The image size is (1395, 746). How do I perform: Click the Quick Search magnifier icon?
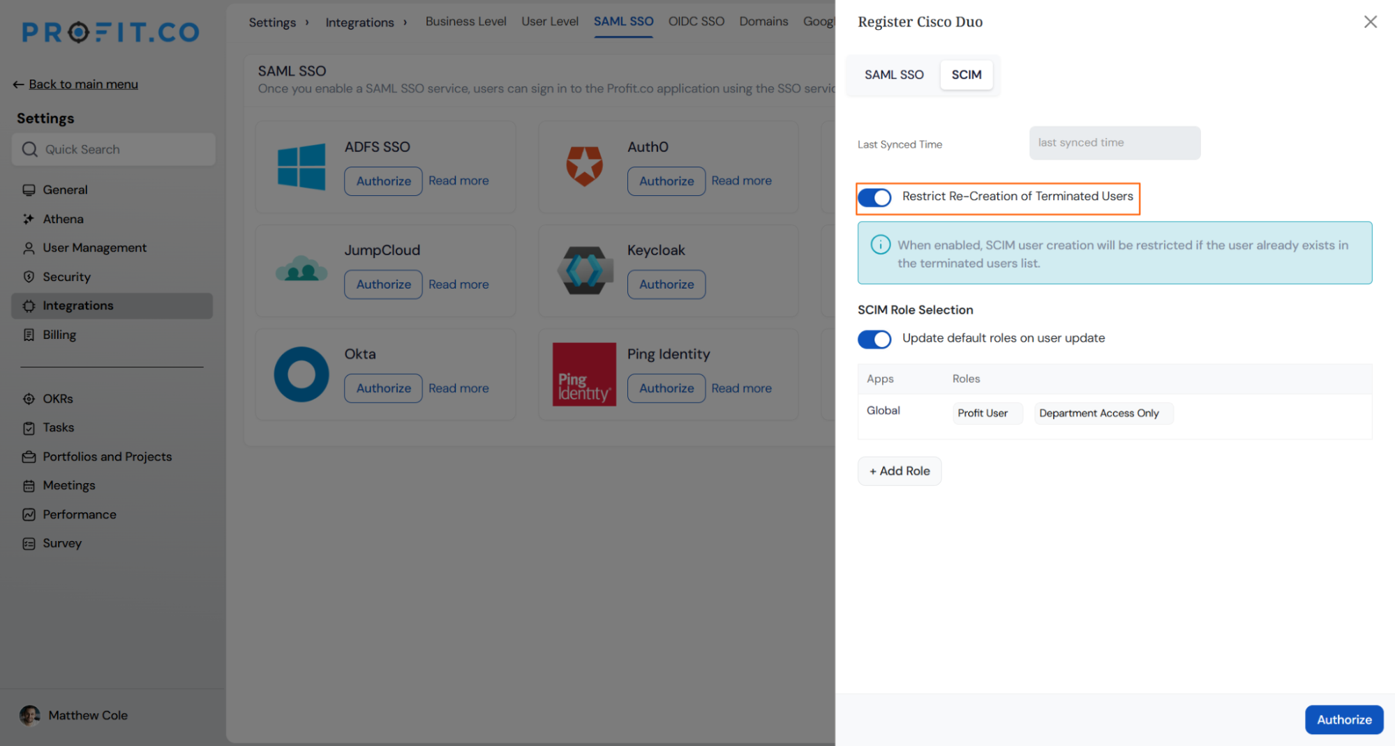(29, 149)
